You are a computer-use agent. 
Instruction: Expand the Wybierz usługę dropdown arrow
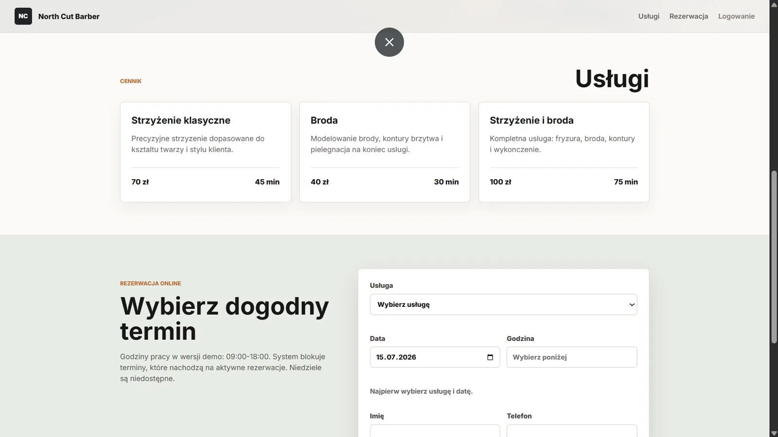(x=632, y=304)
